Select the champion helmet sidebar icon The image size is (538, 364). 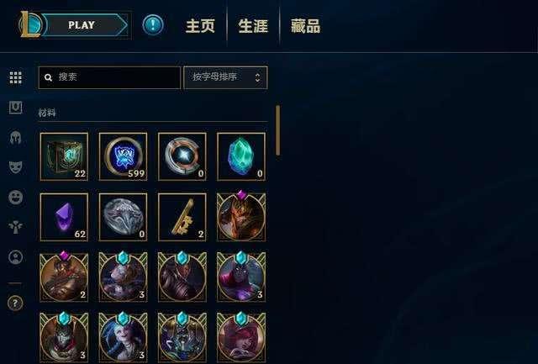pos(15,138)
